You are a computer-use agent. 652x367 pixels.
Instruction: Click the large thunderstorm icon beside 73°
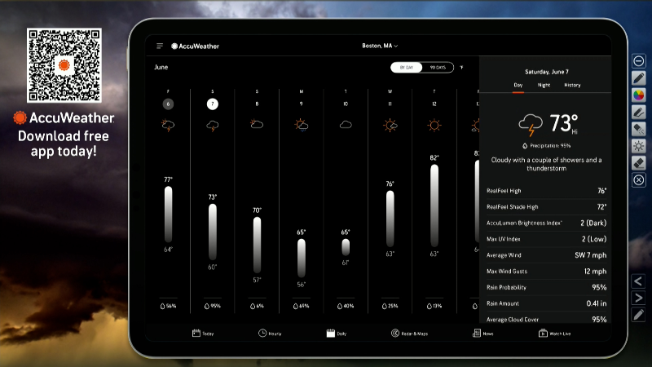[x=531, y=126]
